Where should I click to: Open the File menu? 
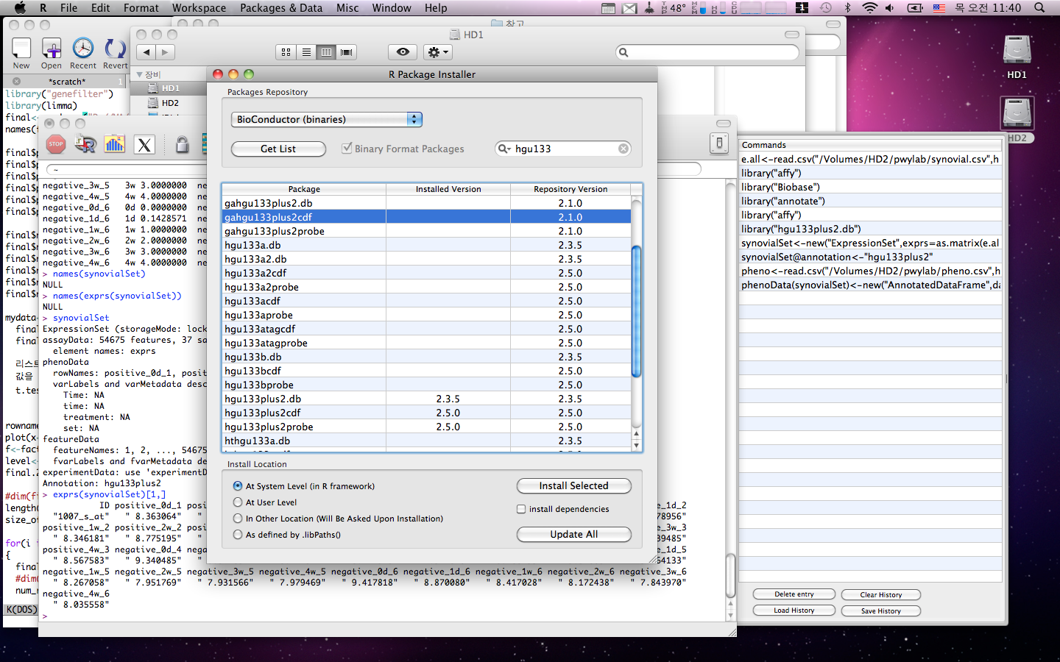point(68,7)
